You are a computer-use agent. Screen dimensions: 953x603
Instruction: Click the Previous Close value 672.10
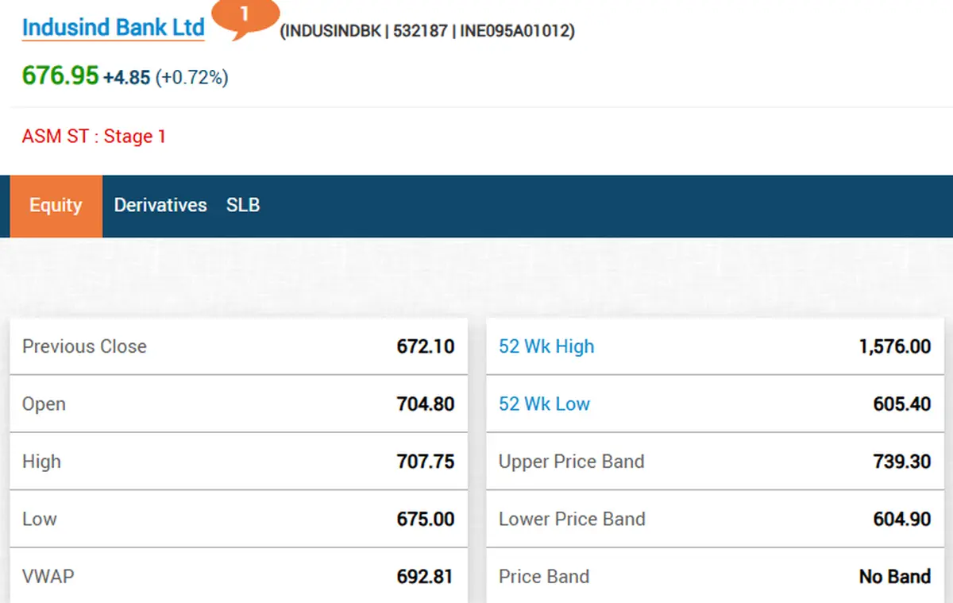(426, 346)
